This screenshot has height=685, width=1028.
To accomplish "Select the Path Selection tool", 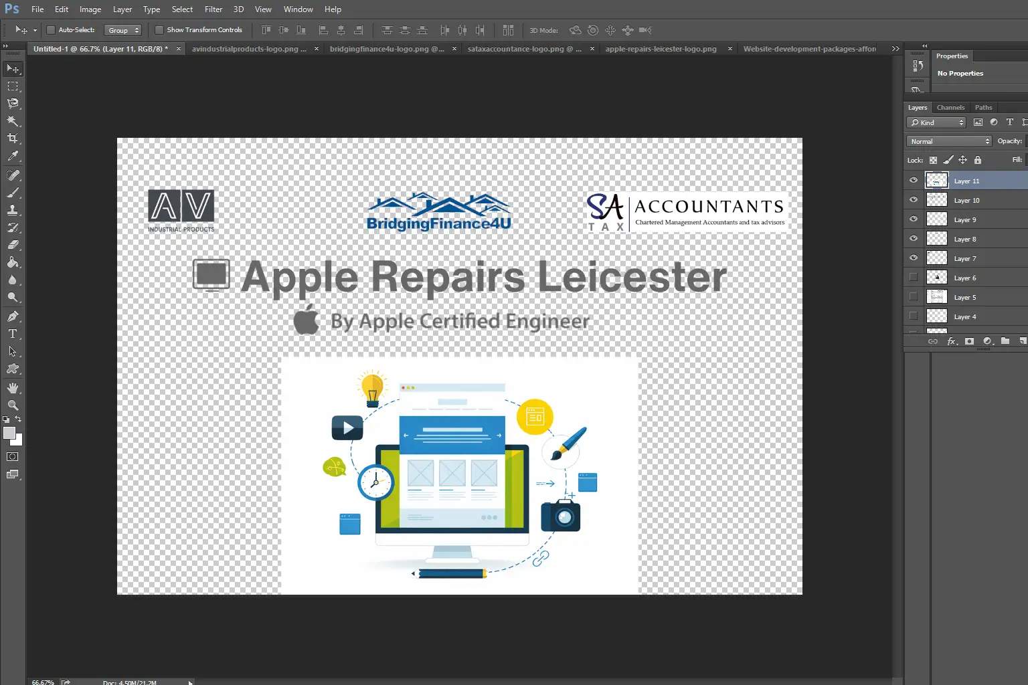I will point(13,351).
